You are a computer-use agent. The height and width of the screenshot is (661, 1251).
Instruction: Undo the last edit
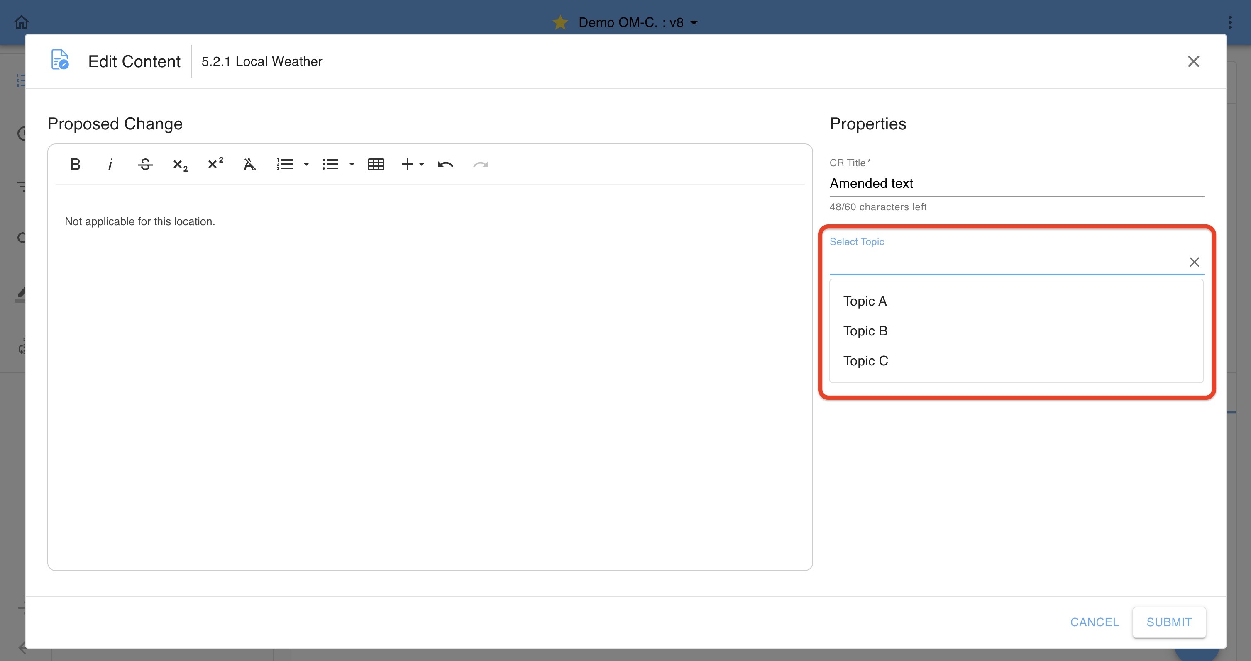pyautogui.click(x=445, y=165)
